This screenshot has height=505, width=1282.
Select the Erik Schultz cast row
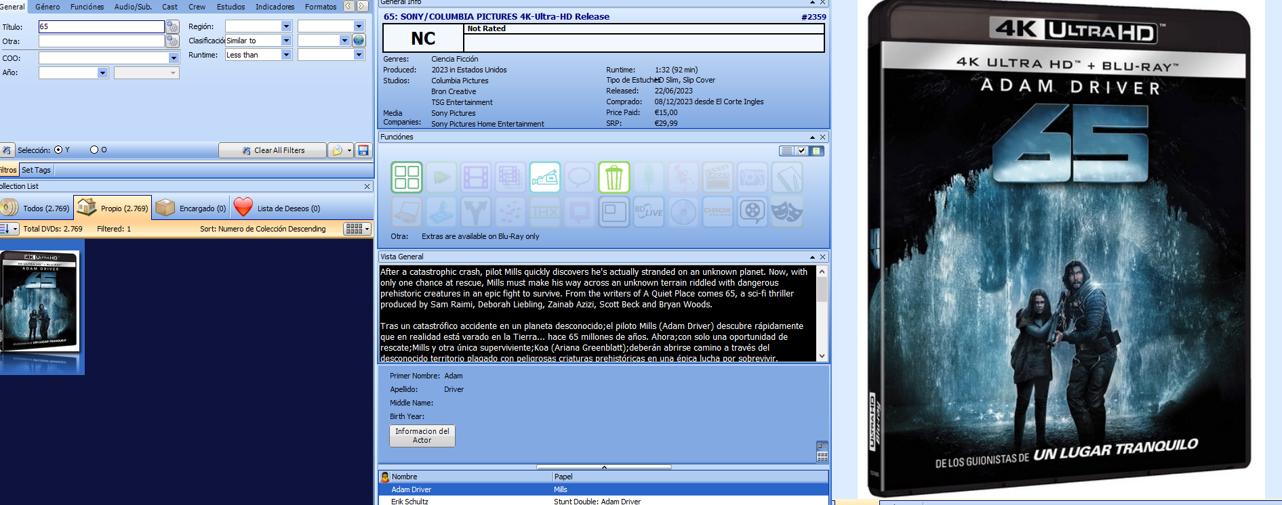(603, 502)
